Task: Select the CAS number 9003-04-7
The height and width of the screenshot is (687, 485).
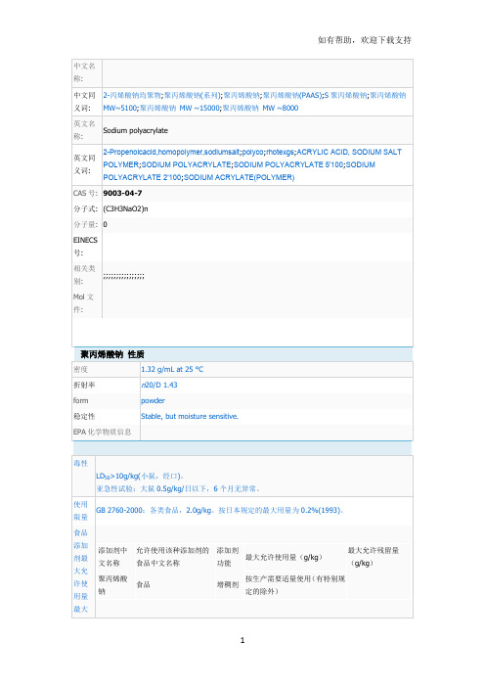Action: pos(122,193)
